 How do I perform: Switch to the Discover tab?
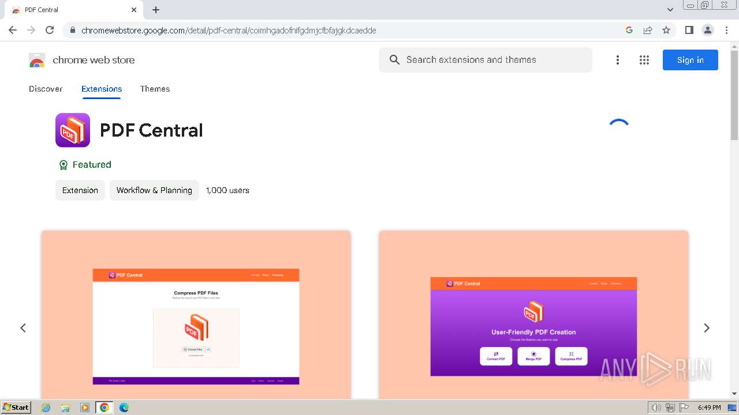point(46,89)
